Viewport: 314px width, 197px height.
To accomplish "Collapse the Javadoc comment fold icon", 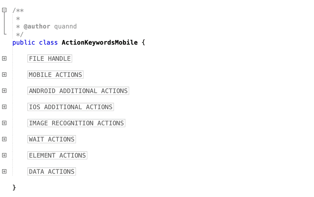I will click(x=4, y=10).
